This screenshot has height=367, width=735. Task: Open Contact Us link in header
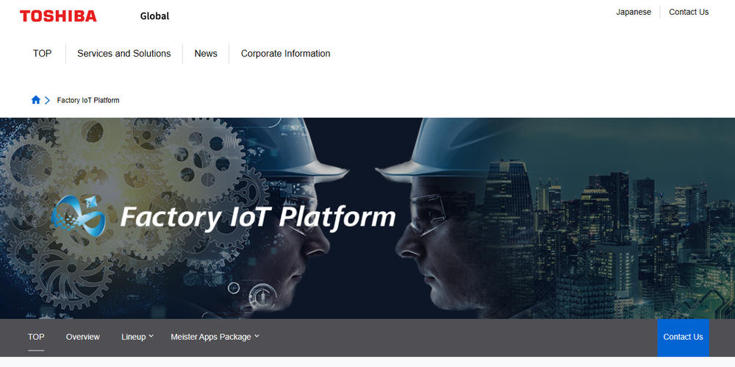coord(689,13)
